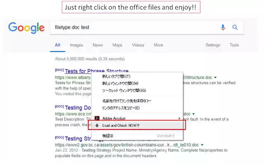The image size is (264, 165).
Task: Focus the search box containing 'filetype doc test'
Action: 147,28
